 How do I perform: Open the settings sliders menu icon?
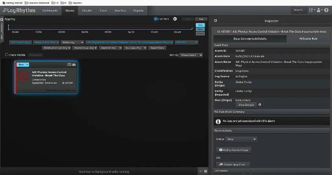[312, 10]
